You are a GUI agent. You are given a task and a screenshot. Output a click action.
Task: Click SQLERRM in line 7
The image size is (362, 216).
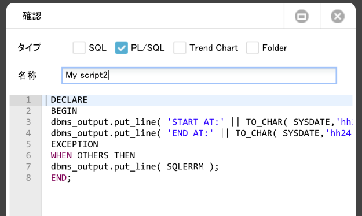[x=185, y=166]
